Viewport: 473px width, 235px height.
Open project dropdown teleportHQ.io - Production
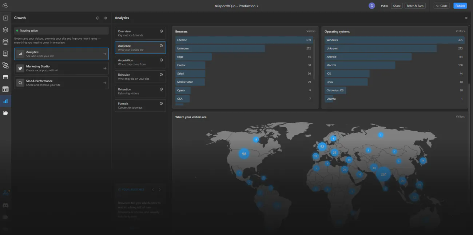tap(236, 6)
